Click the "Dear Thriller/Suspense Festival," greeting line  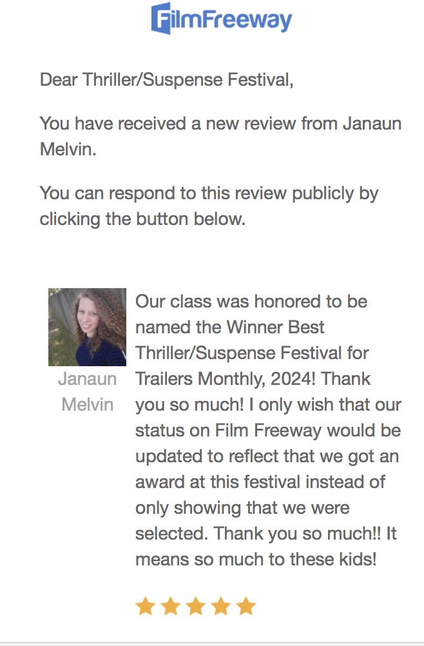click(x=166, y=80)
